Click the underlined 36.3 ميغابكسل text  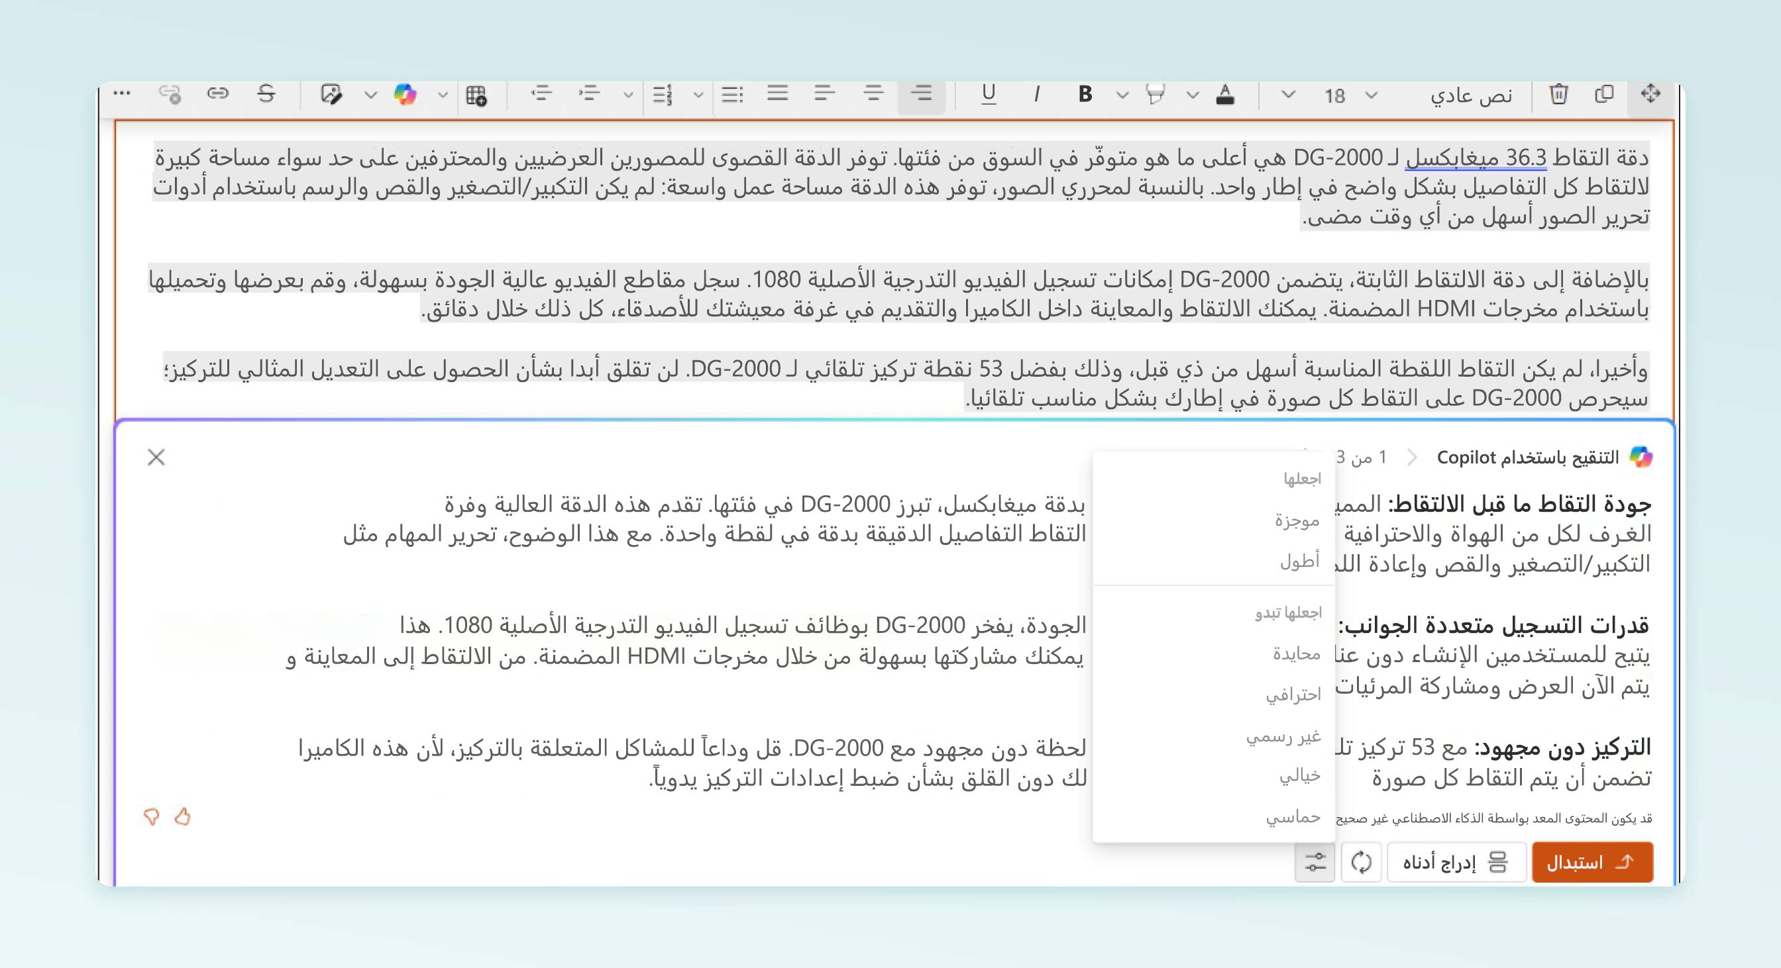tap(1476, 158)
